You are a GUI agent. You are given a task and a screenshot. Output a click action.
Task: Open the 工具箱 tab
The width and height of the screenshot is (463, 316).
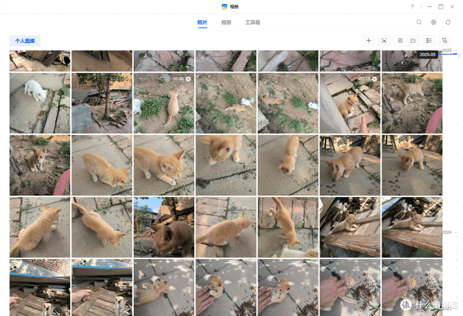pyautogui.click(x=253, y=23)
